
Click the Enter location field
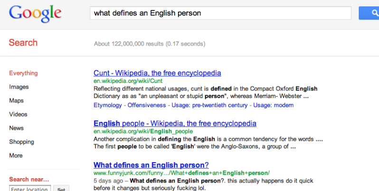click(x=30, y=188)
